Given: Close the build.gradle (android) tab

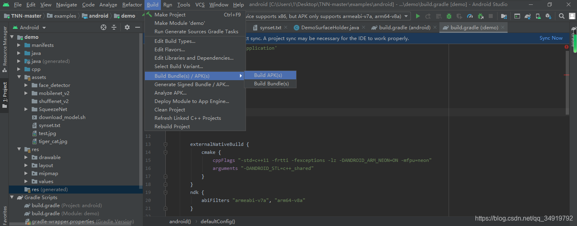Looking at the screenshot, I should tap(435, 28).
